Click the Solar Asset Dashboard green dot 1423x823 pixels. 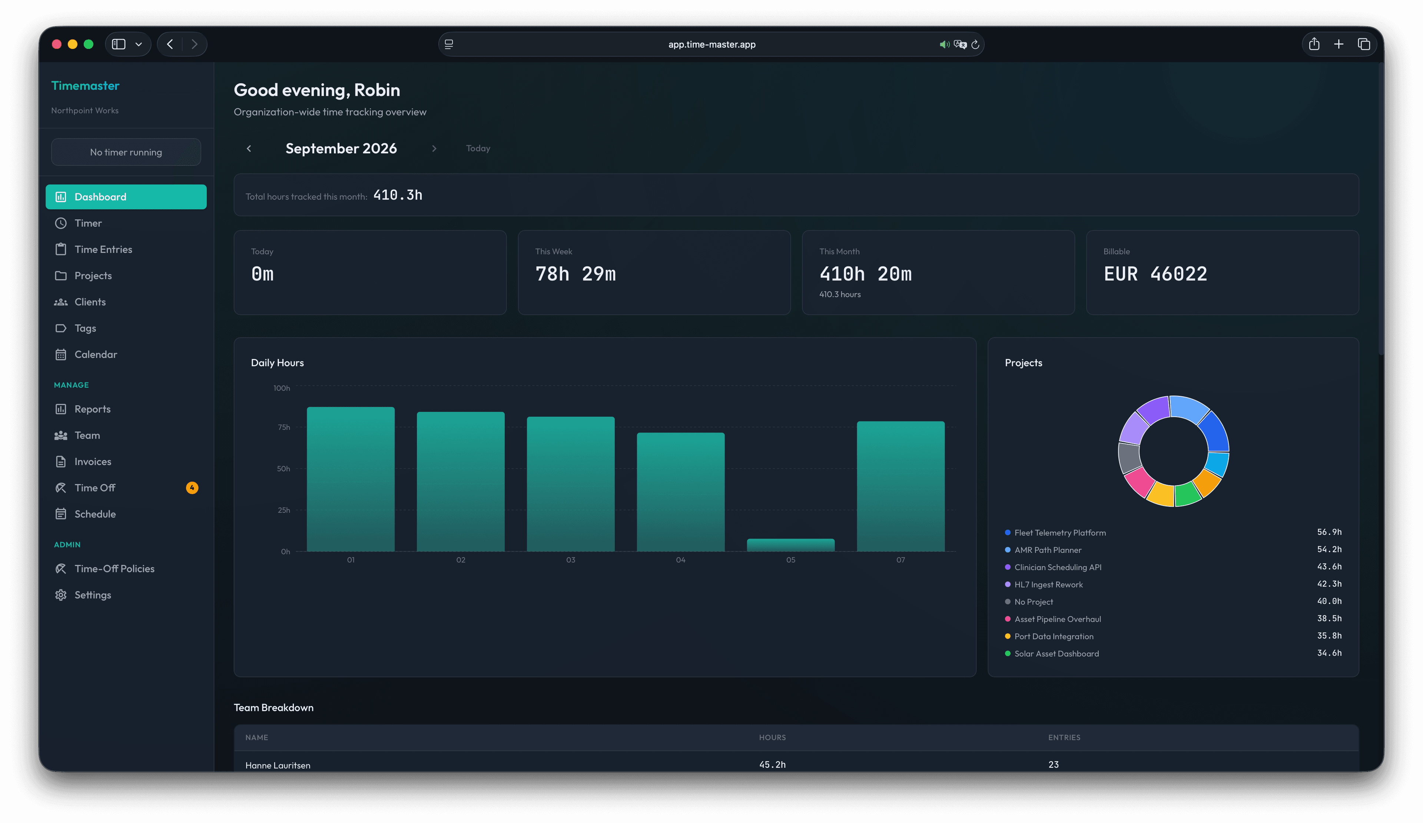pos(1007,654)
